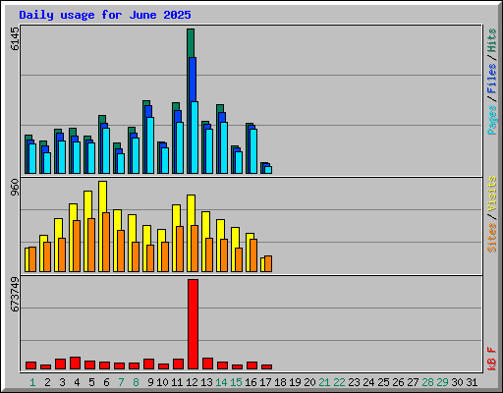Click the tallest yellow Visits bar on day 6
Image resolution: width=503 pixels, height=393 pixels.
[102, 196]
